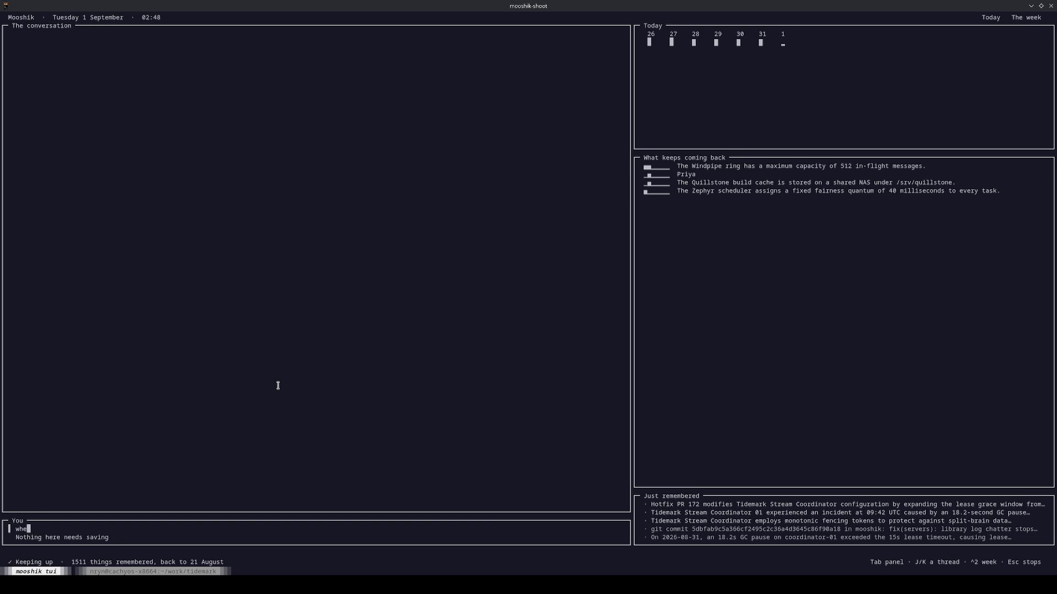Click the Keeping up checkmark status icon

click(10, 562)
